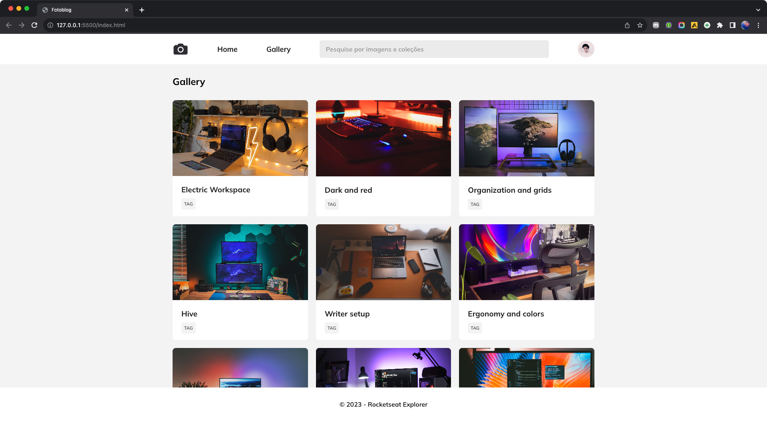Click the green plus extension icon
The width and height of the screenshot is (767, 421).
coord(707,25)
